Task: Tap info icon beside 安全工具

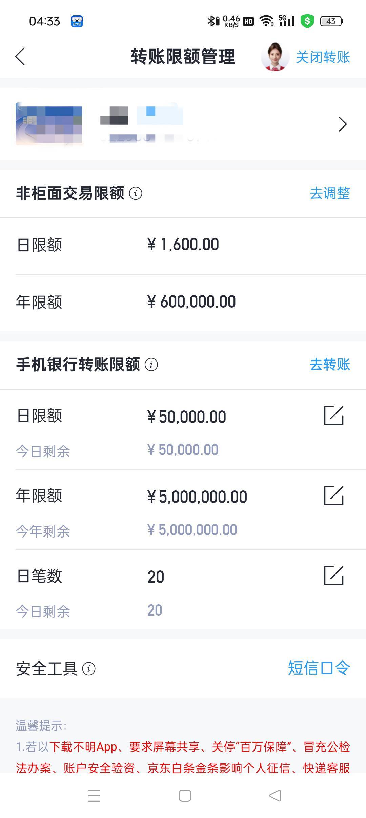Action: (89, 669)
